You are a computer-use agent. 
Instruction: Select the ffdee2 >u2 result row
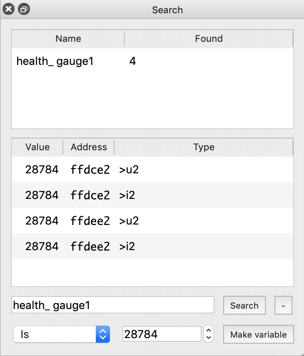coord(152,221)
